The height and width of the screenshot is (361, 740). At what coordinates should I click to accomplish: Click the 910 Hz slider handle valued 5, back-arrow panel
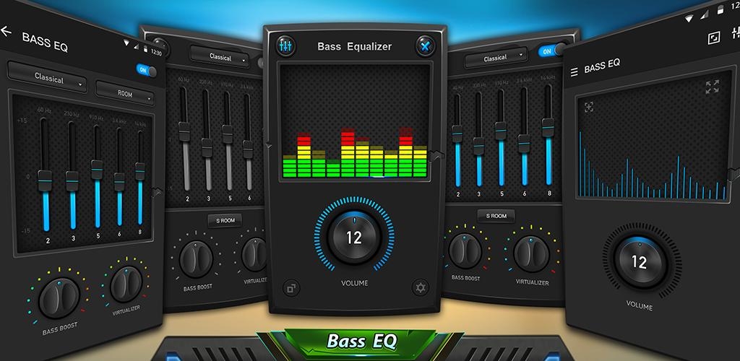97,170
